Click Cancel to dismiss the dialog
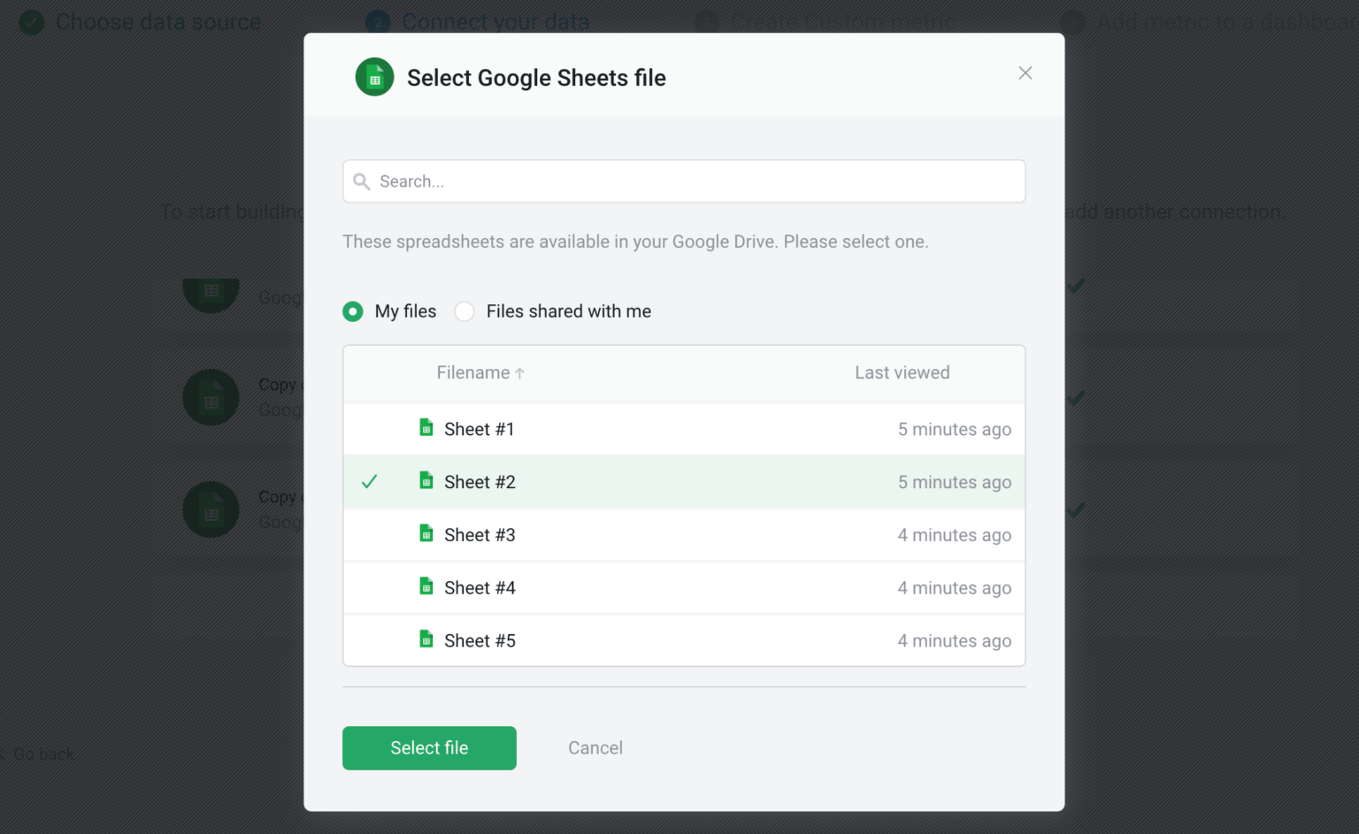The width and height of the screenshot is (1359, 834). [595, 747]
